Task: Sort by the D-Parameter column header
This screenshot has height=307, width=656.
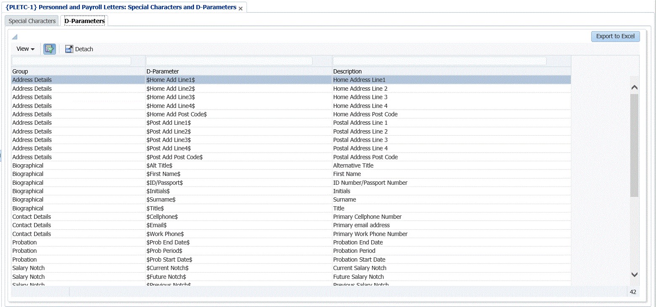Action: click(x=162, y=71)
